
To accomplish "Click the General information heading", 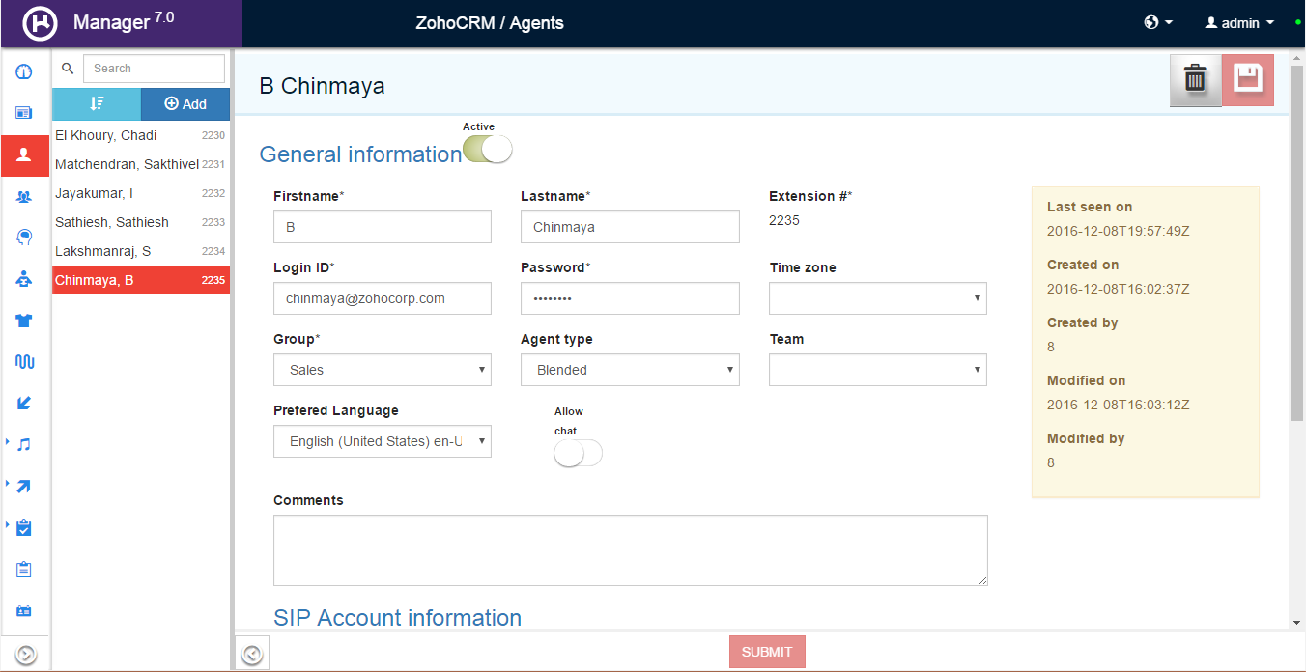I will (360, 154).
